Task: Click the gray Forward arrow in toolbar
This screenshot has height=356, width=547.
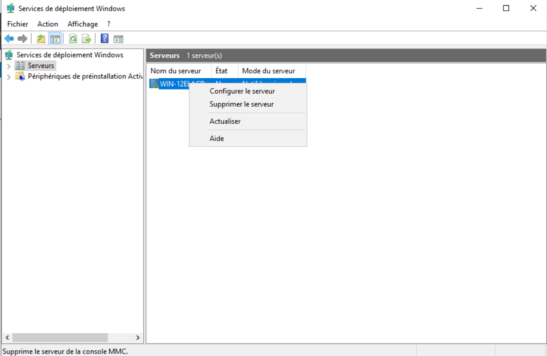Action: (22, 39)
